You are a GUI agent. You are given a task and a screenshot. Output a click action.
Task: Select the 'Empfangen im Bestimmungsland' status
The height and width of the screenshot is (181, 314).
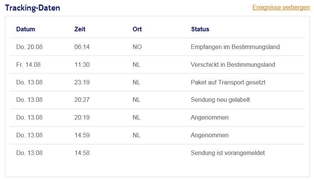click(x=235, y=47)
